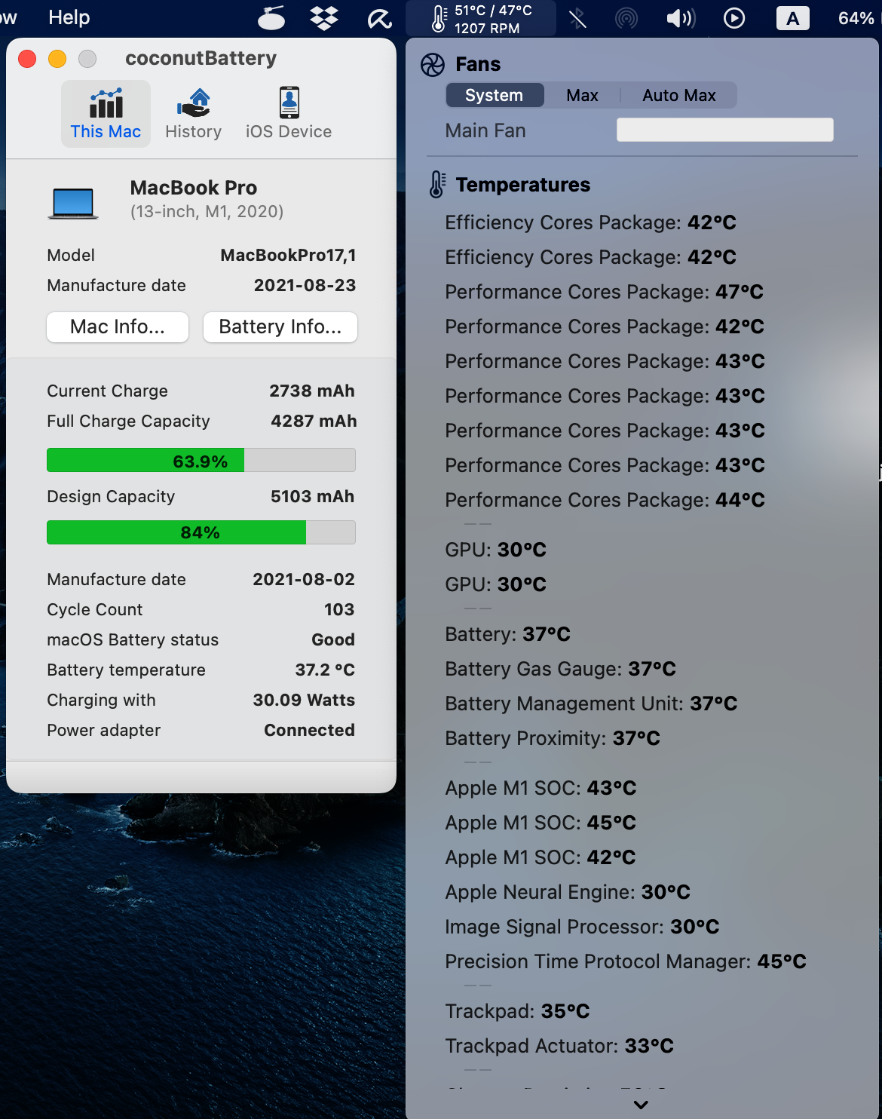Open the Dropbox menu bar icon
882x1119 pixels.
pos(324,18)
